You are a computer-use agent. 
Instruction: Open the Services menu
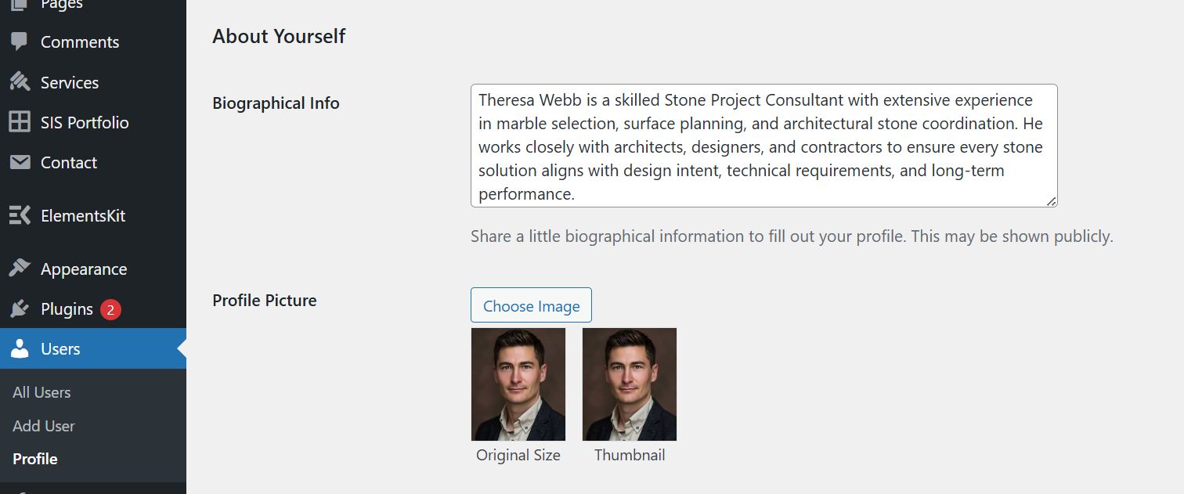coord(70,82)
